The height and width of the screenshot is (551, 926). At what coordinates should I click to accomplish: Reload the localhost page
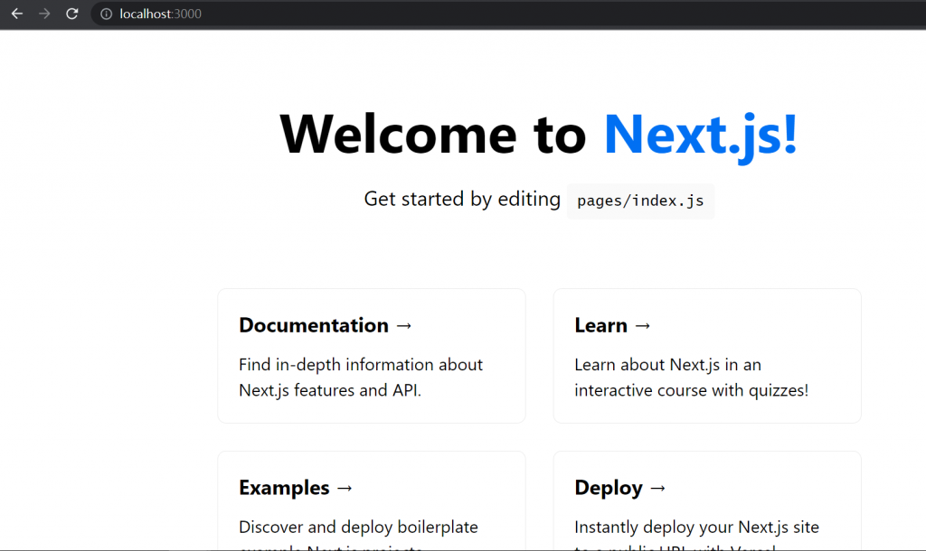click(72, 14)
